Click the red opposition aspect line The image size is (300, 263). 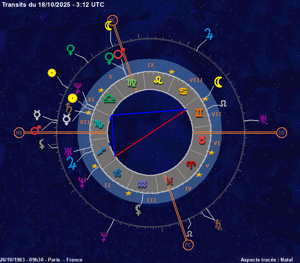150,133
